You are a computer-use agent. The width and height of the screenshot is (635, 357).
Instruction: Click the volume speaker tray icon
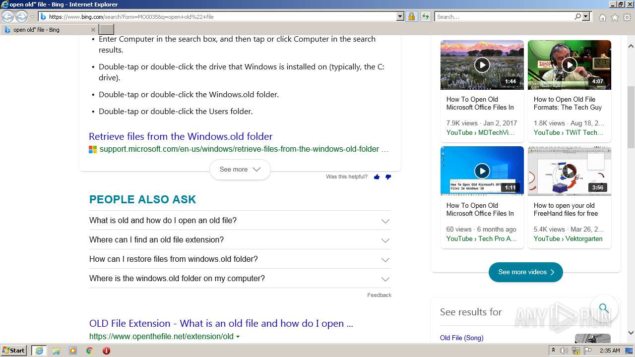click(x=564, y=351)
